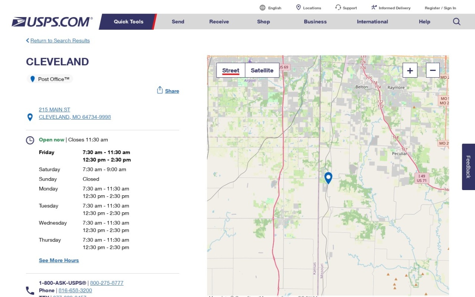475x297 pixels.
Task: Call 800-275-8777 link
Action: pyautogui.click(x=107, y=283)
